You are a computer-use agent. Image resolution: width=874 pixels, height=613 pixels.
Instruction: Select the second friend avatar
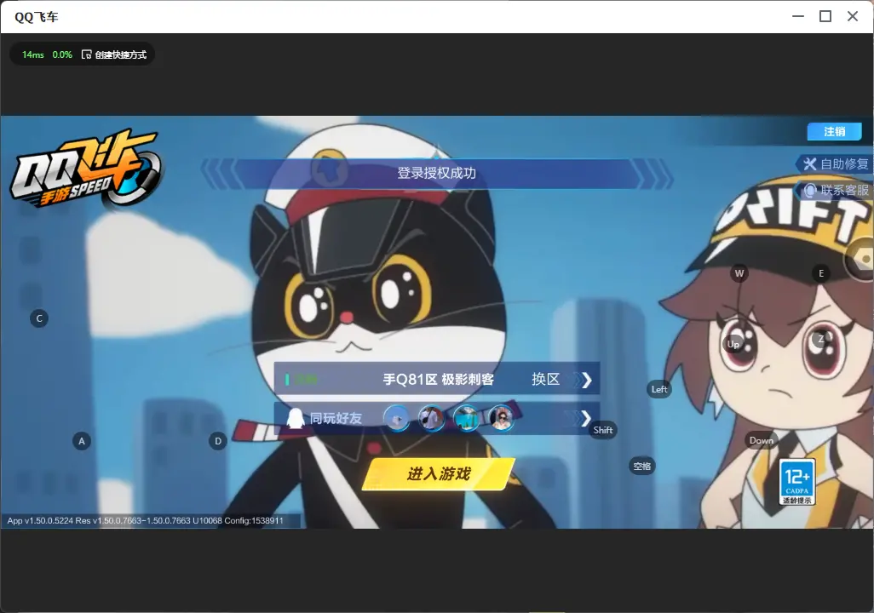432,419
